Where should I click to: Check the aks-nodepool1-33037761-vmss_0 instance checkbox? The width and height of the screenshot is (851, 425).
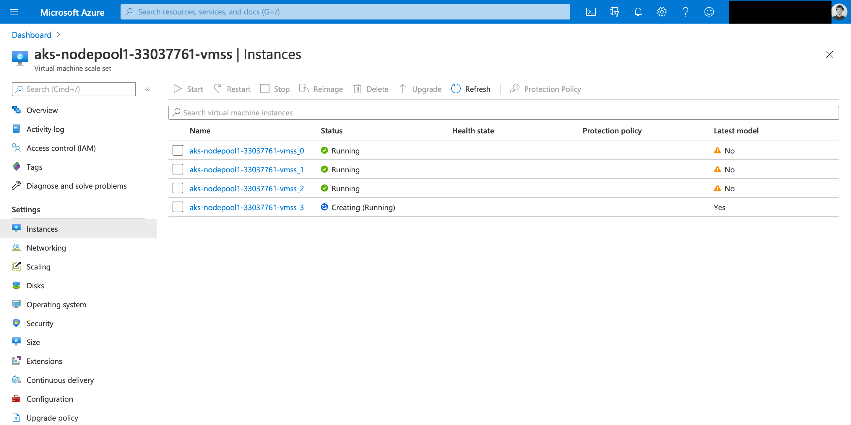click(178, 150)
